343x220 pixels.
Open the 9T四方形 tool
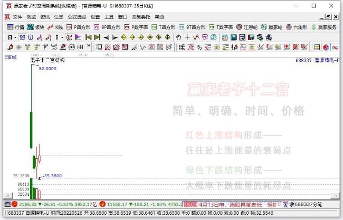point(192,27)
